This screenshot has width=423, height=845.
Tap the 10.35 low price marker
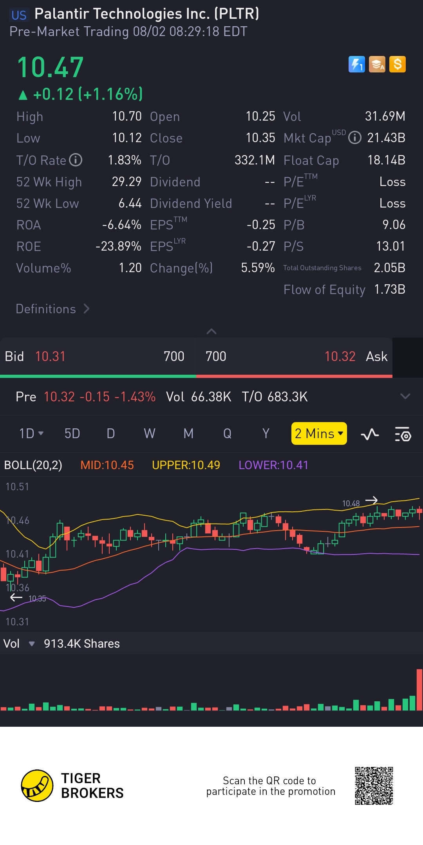(37, 598)
